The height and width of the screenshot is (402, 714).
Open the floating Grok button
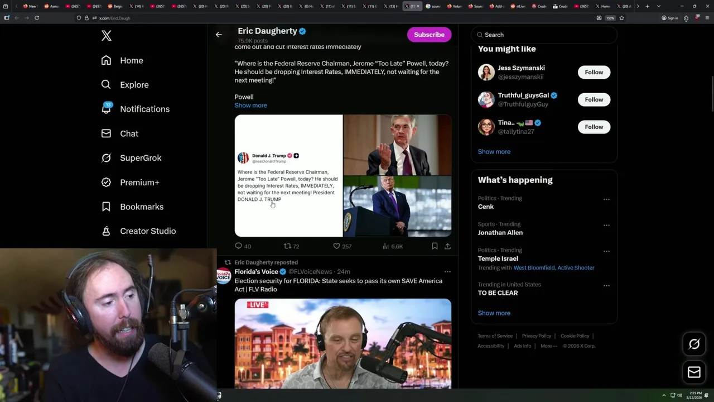point(694,344)
